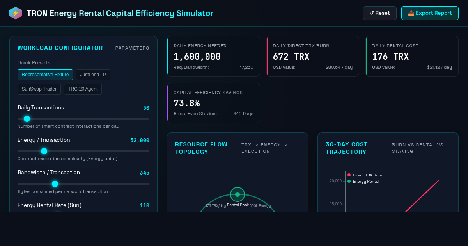This screenshot has width=468, height=246.
Task: Pick the TRC-20 Agent preset
Action: pos(83,89)
